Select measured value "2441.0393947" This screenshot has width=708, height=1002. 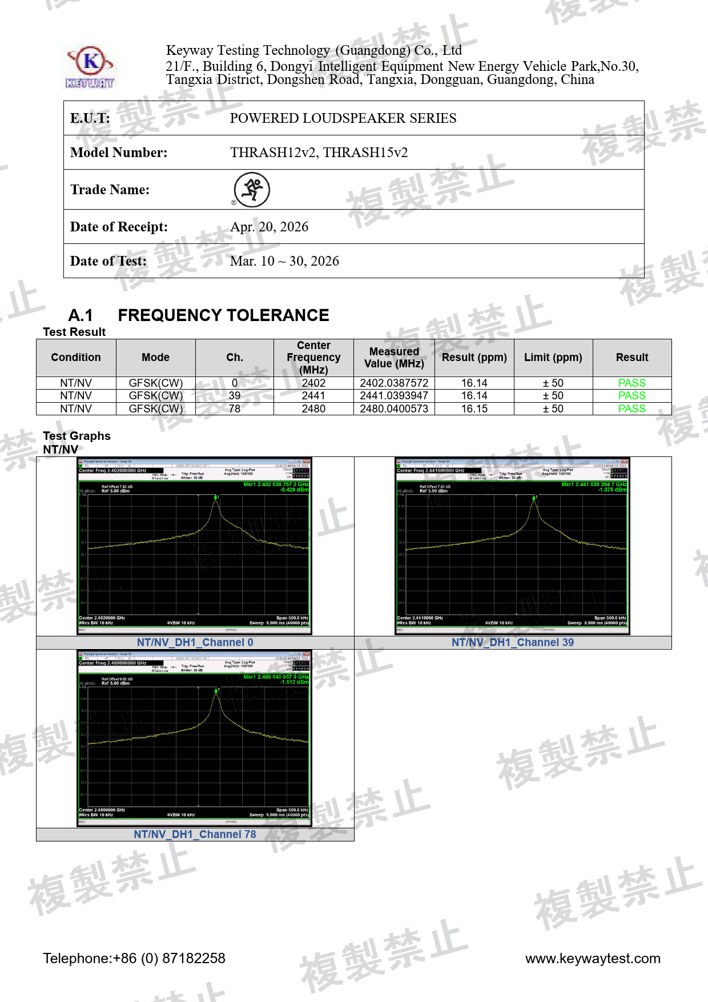pyautogui.click(x=394, y=396)
